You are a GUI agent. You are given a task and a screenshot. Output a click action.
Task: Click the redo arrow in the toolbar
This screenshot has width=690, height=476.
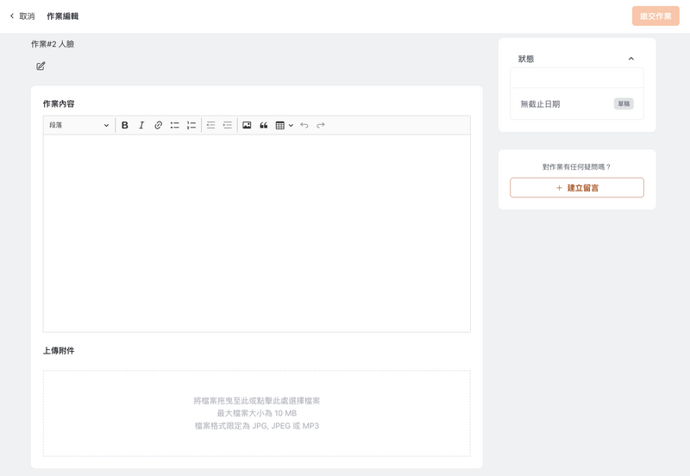click(321, 125)
